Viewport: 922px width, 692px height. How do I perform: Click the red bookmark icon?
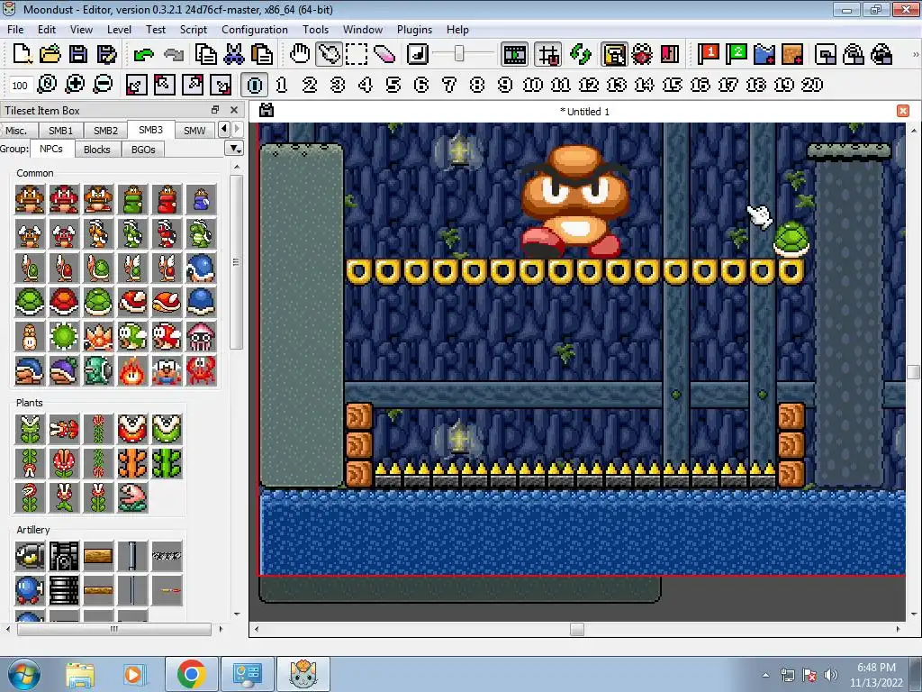point(670,55)
